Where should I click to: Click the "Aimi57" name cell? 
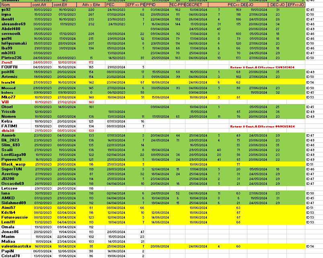pos(16,208)
